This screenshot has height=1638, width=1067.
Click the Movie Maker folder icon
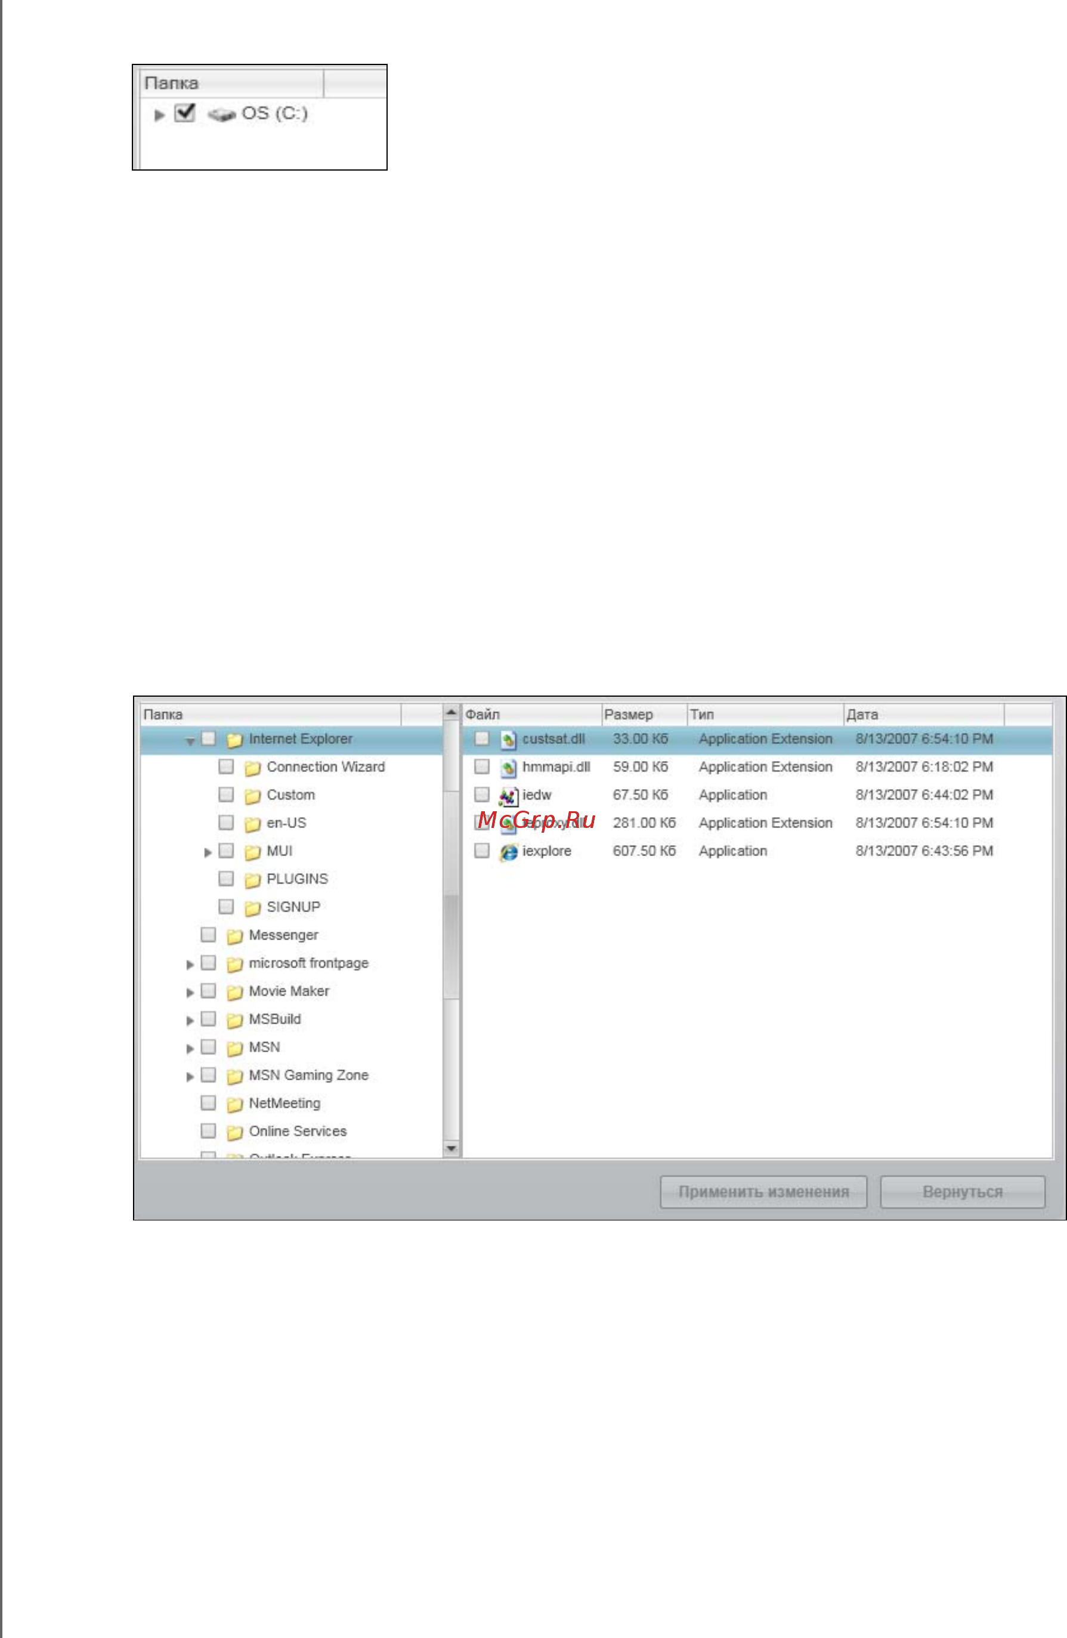[234, 993]
